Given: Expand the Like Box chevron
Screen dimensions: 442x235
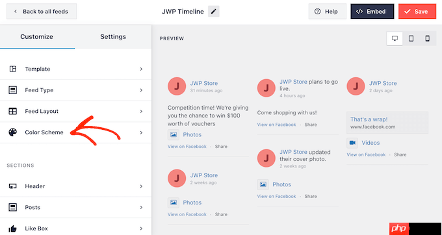Looking at the screenshot, I should pos(141,229).
